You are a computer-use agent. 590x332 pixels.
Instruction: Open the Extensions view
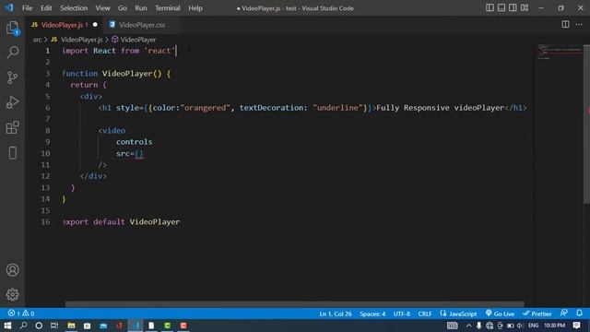coord(12,127)
